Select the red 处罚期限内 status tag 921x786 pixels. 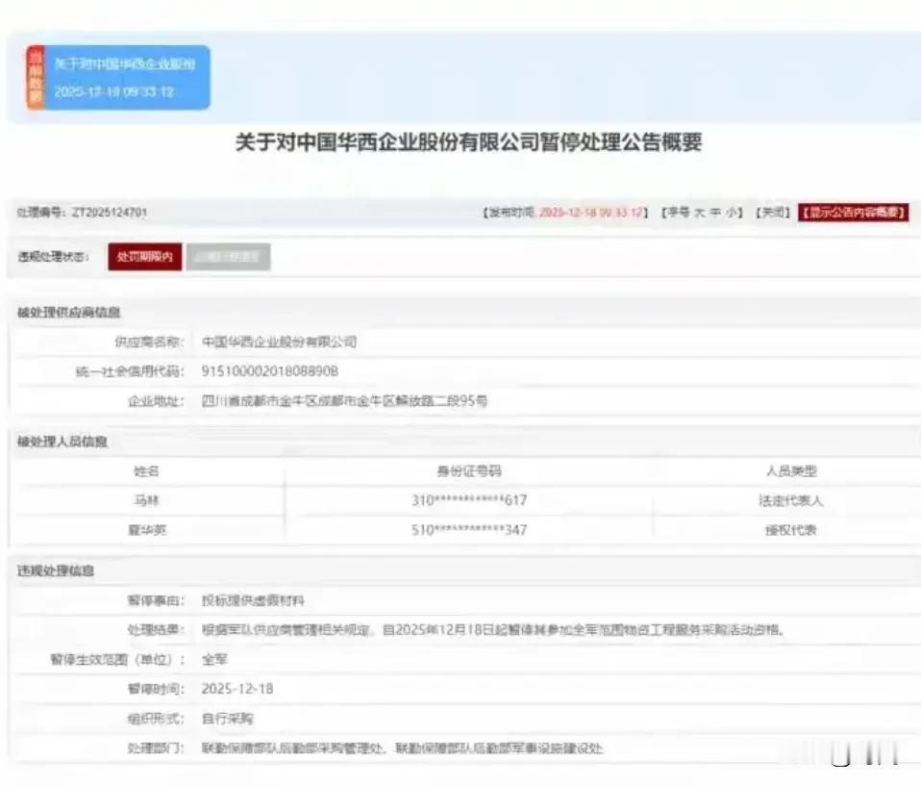pyautogui.click(x=145, y=257)
